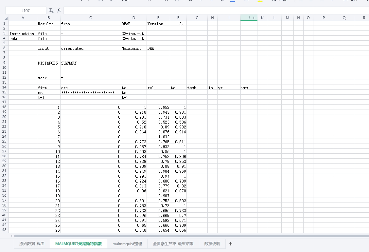Viewport: 369px width, 252px height.
Task: Click the asterisks cell in row 15
Action: [x=91, y=93]
